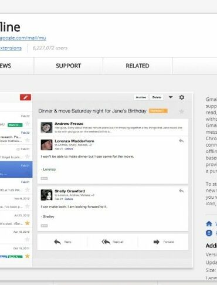Click the conversation subject Dinner & move Saturday night
The image size is (217, 285).
[x=92, y=111]
